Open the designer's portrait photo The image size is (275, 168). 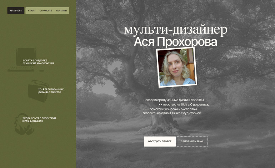pos(176,67)
